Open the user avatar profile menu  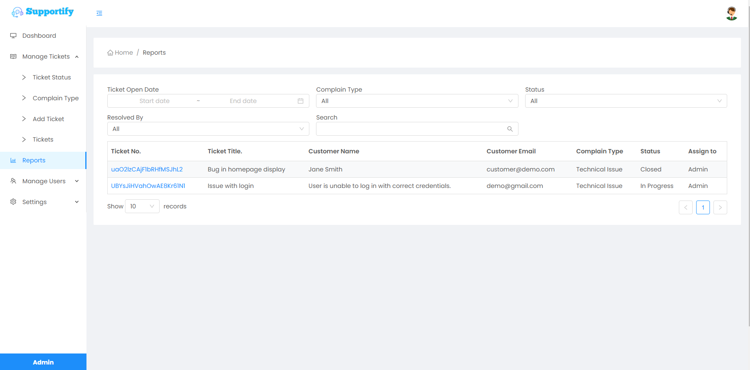[731, 13]
